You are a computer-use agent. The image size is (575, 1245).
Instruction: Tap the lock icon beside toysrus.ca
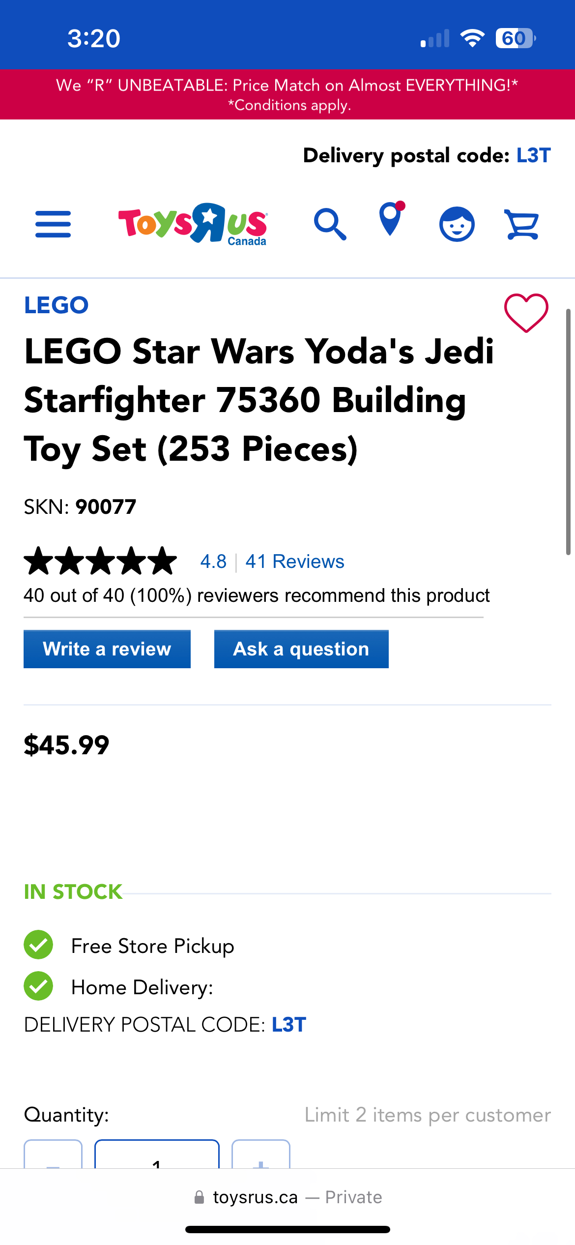click(199, 1197)
